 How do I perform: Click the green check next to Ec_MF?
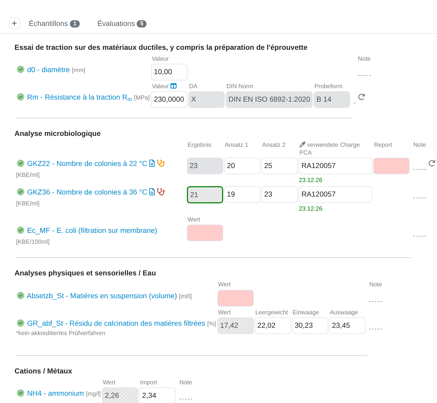(x=20, y=230)
